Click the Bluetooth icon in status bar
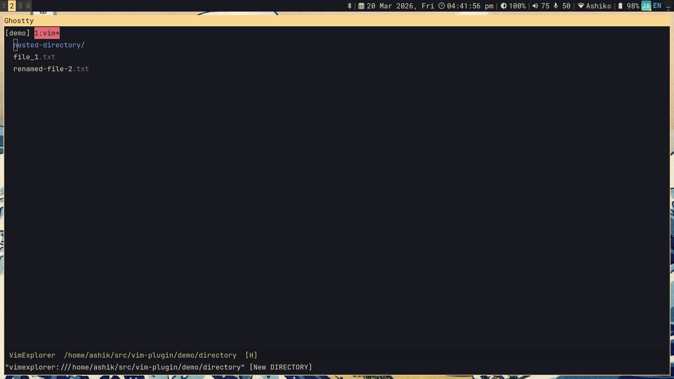This screenshot has width=674, height=379. tap(349, 6)
